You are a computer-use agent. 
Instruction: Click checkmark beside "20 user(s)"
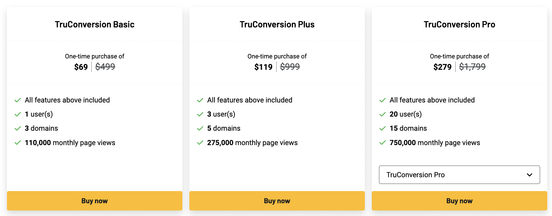tap(383, 114)
